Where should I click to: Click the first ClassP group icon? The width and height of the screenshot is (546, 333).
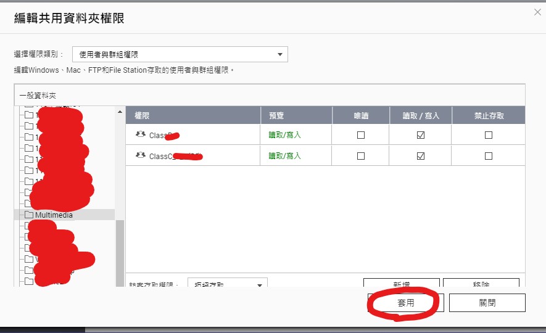140,134
